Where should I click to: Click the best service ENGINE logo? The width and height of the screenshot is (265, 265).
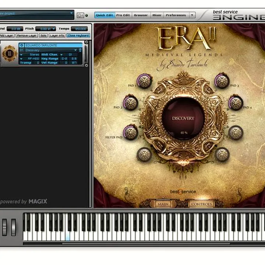click(x=239, y=15)
